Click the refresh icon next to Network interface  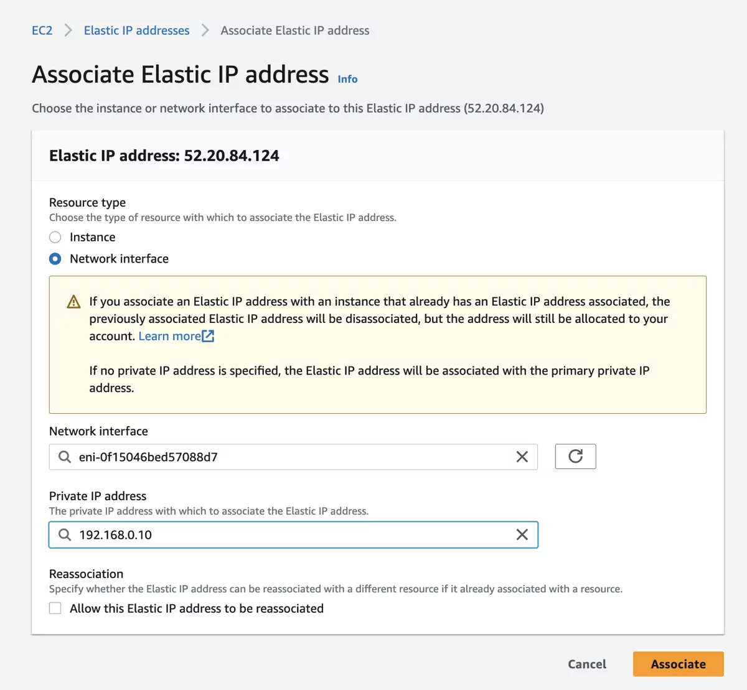(x=575, y=456)
